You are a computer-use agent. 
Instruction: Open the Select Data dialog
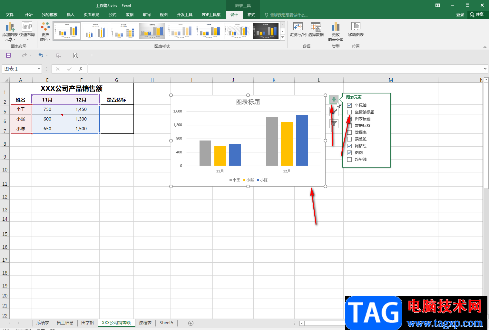coord(316,29)
